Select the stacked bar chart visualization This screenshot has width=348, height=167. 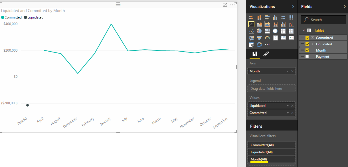coord(251,17)
